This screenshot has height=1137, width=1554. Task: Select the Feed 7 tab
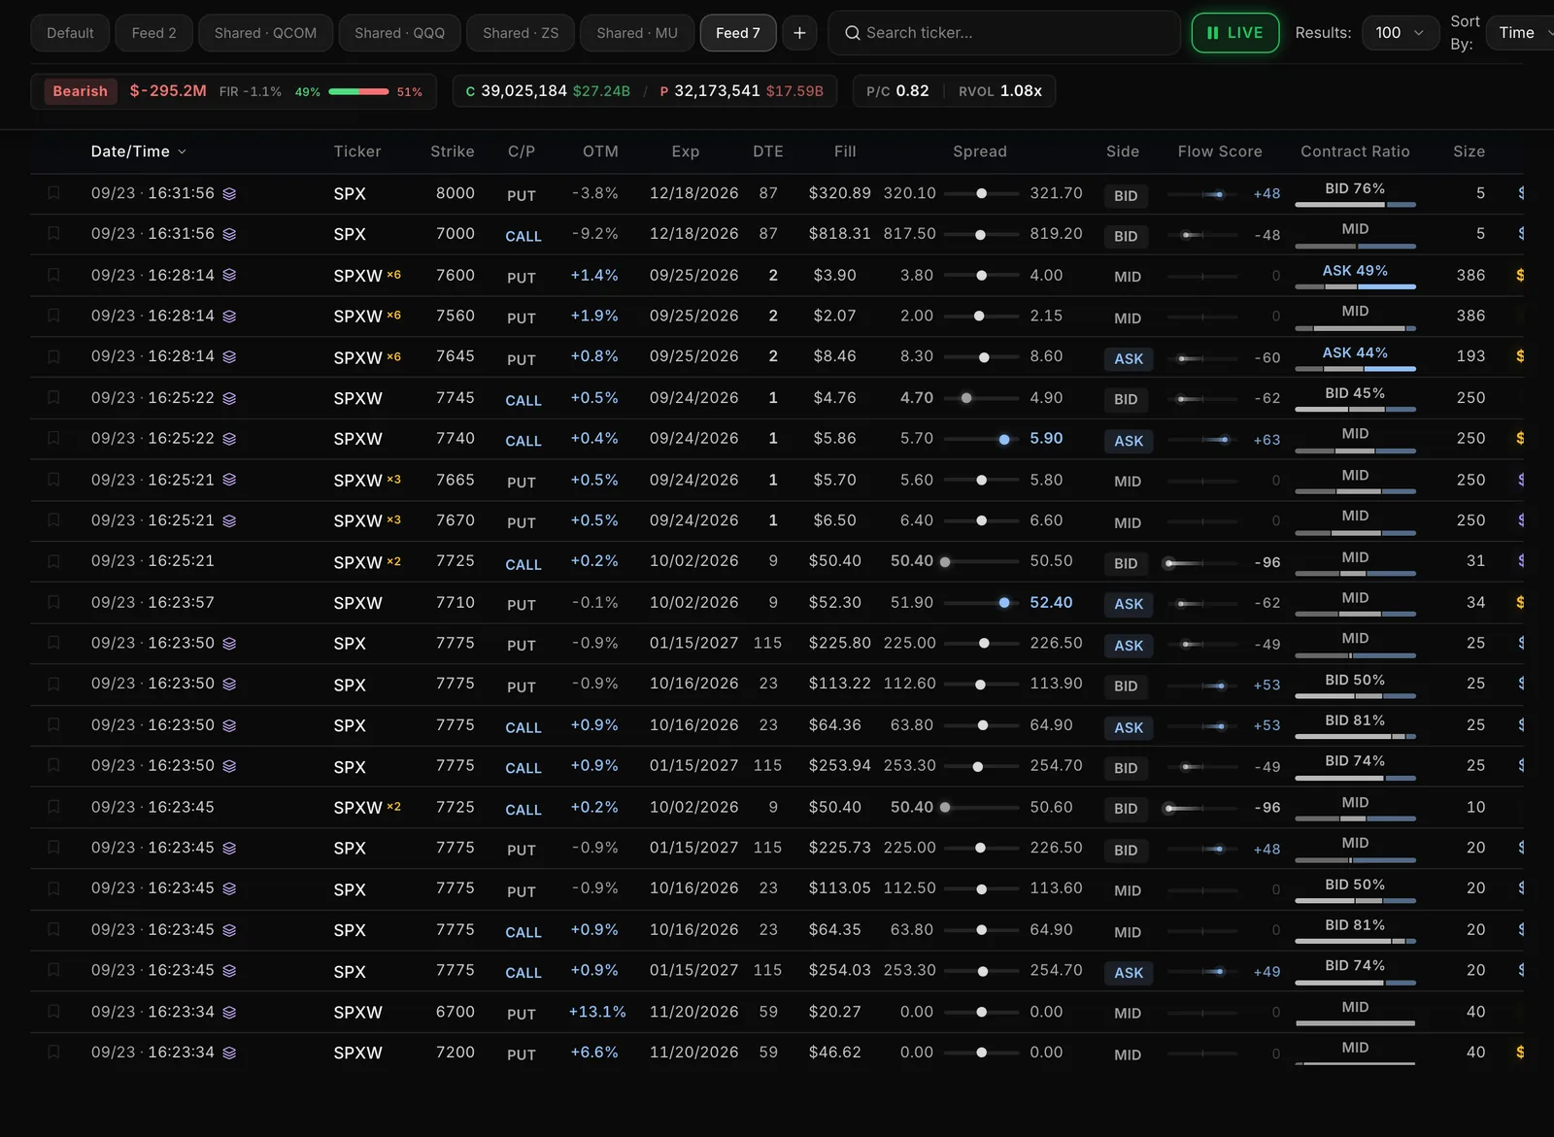(738, 33)
